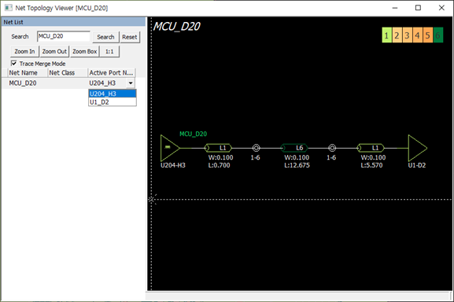This screenshot has width=454, height=302.
Task: Select the L1 trace segment near U1-D2
Action: coord(371,148)
